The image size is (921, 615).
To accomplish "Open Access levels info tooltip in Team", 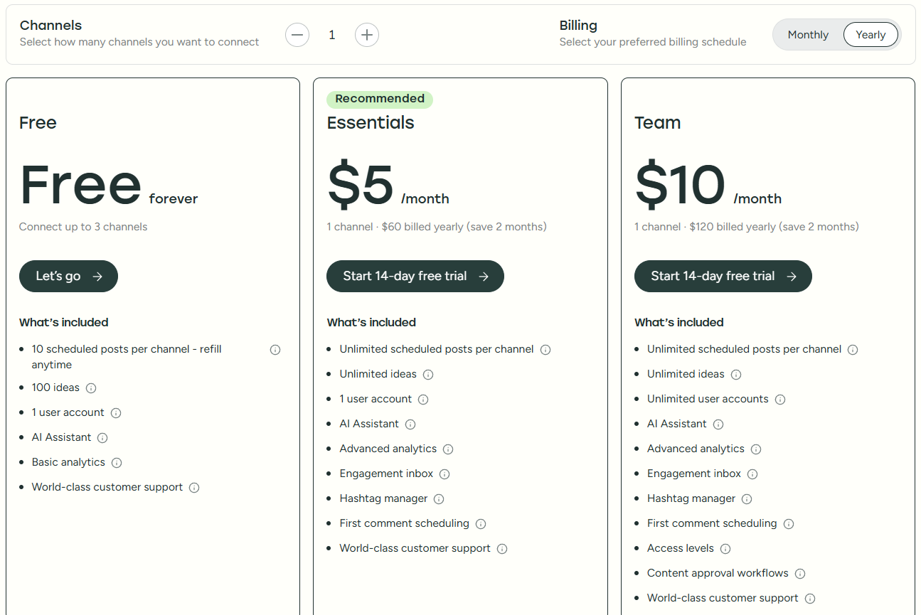I will [725, 548].
